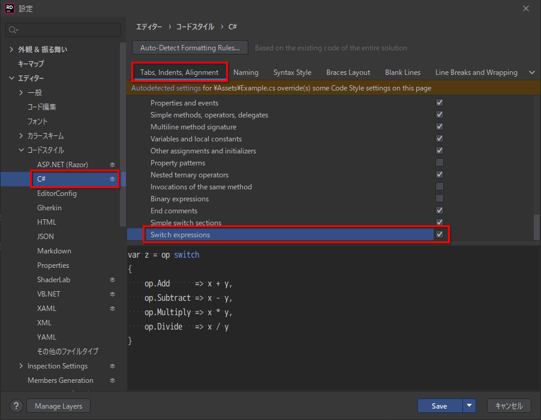This screenshot has height=420, width=541.
Task: Click the キャンセル button
Action: (509, 406)
